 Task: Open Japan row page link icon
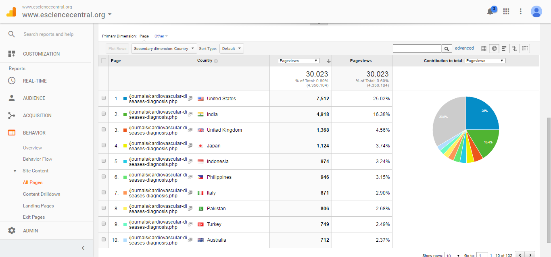tap(190, 146)
